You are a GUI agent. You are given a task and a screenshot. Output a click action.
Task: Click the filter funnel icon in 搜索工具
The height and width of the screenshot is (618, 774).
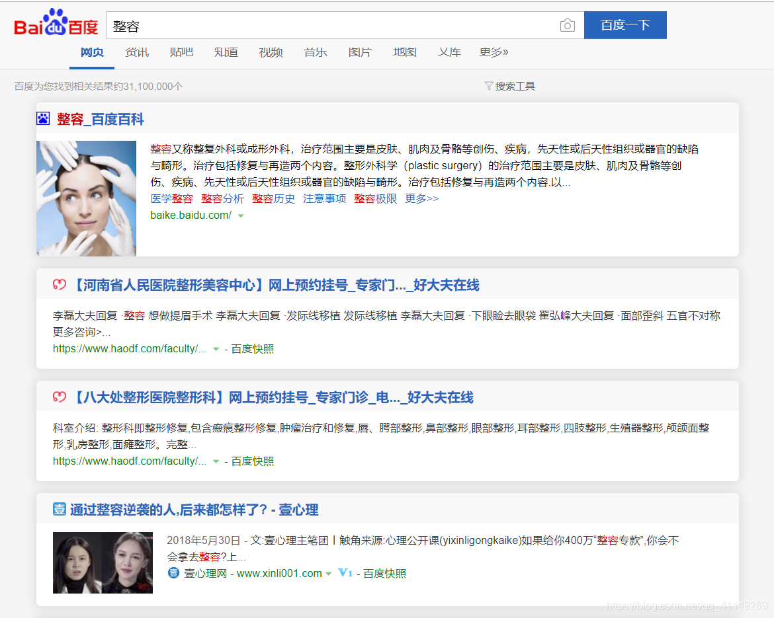click(489, 86)
